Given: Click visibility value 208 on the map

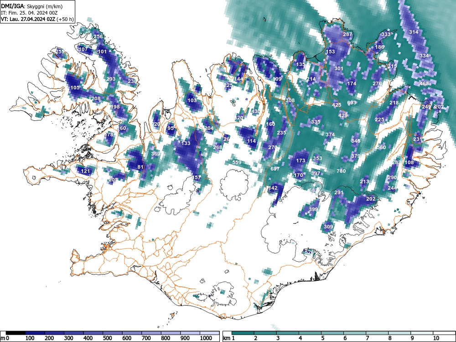Looking at the screenshot, I should 96,98.
